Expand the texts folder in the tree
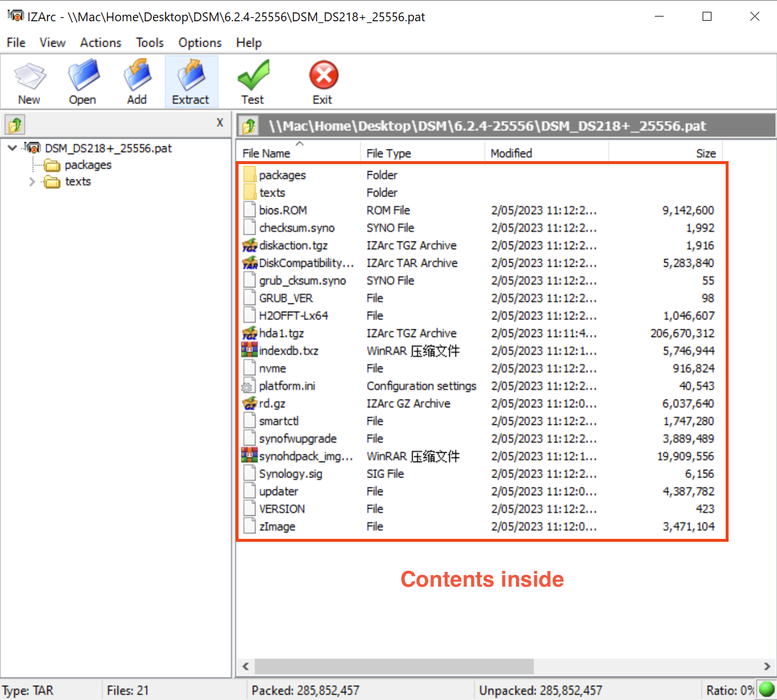This screenshot has height=700, width=777. 32,182
